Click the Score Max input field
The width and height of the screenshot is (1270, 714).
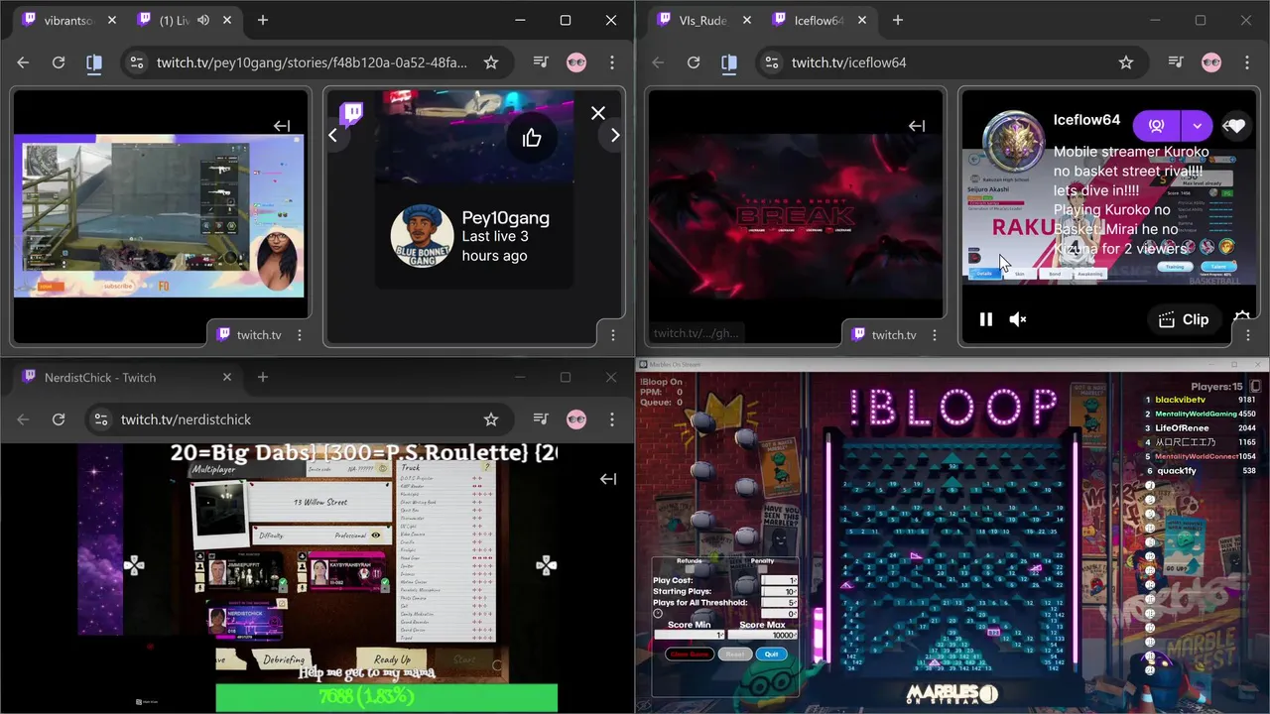[x=762, y=635]
